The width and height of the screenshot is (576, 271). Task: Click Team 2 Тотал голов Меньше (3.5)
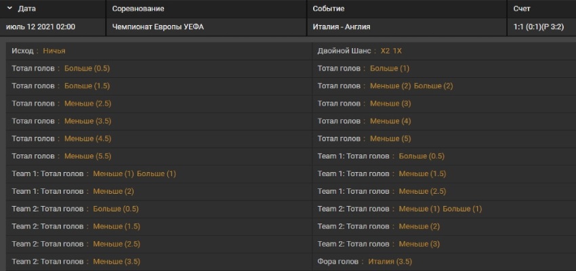pyautogui.click(x=117, y=262)
